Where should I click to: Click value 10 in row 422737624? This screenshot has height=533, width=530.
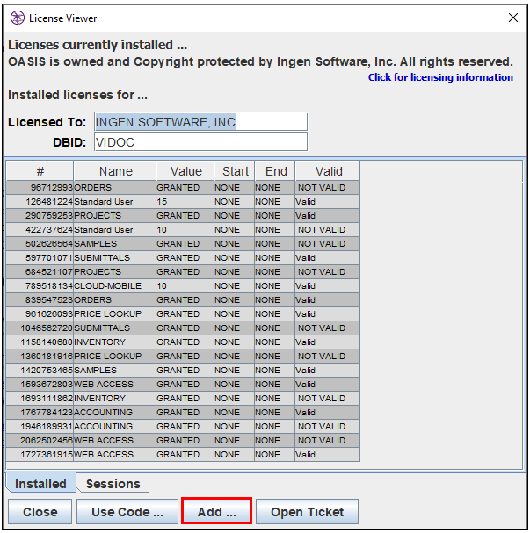point(185,230)
